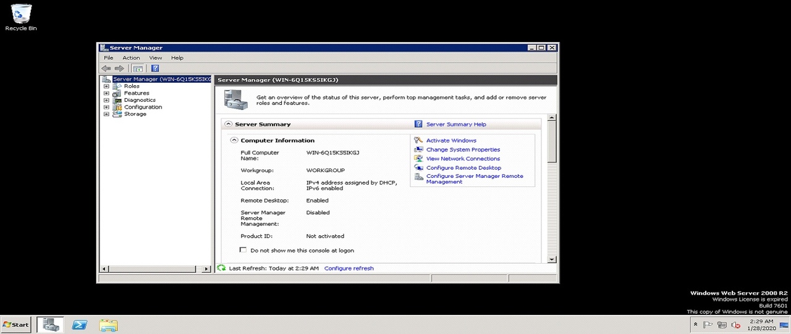Click the Server Summary Help icon
Screen dimensions: 791x334
[418, 124]
